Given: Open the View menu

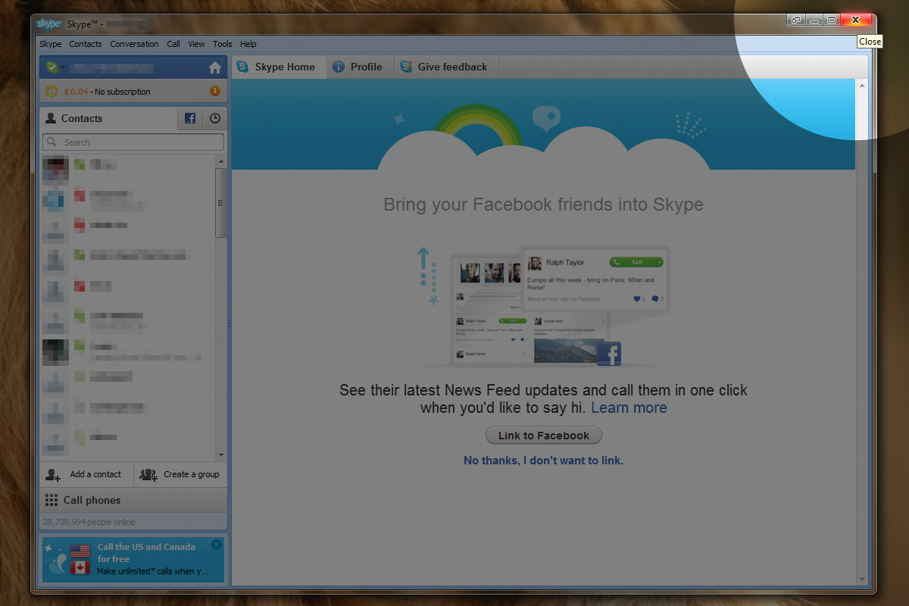Looking at the screenshot, I should coord(196,44).
